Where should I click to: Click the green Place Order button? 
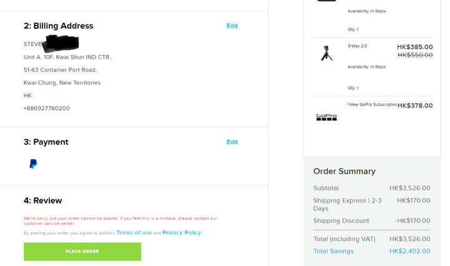[x=82, y=252]
